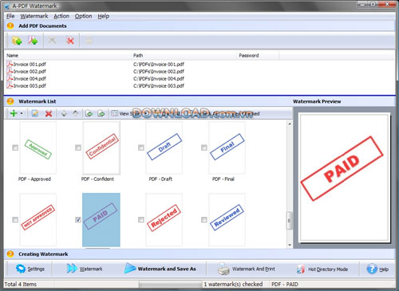Open the Watermark menu
This screenshot has height=291, width=399.
pos(34,16)
